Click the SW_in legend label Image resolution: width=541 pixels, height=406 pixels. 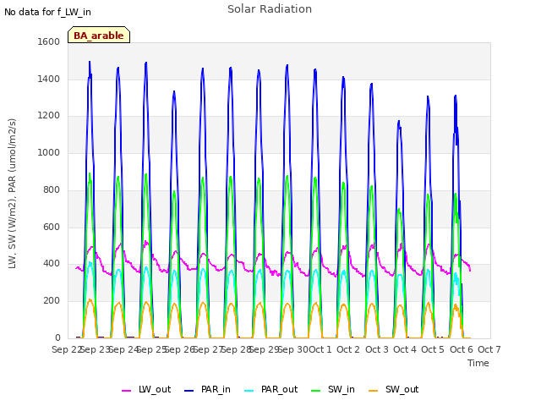(342, 389)
